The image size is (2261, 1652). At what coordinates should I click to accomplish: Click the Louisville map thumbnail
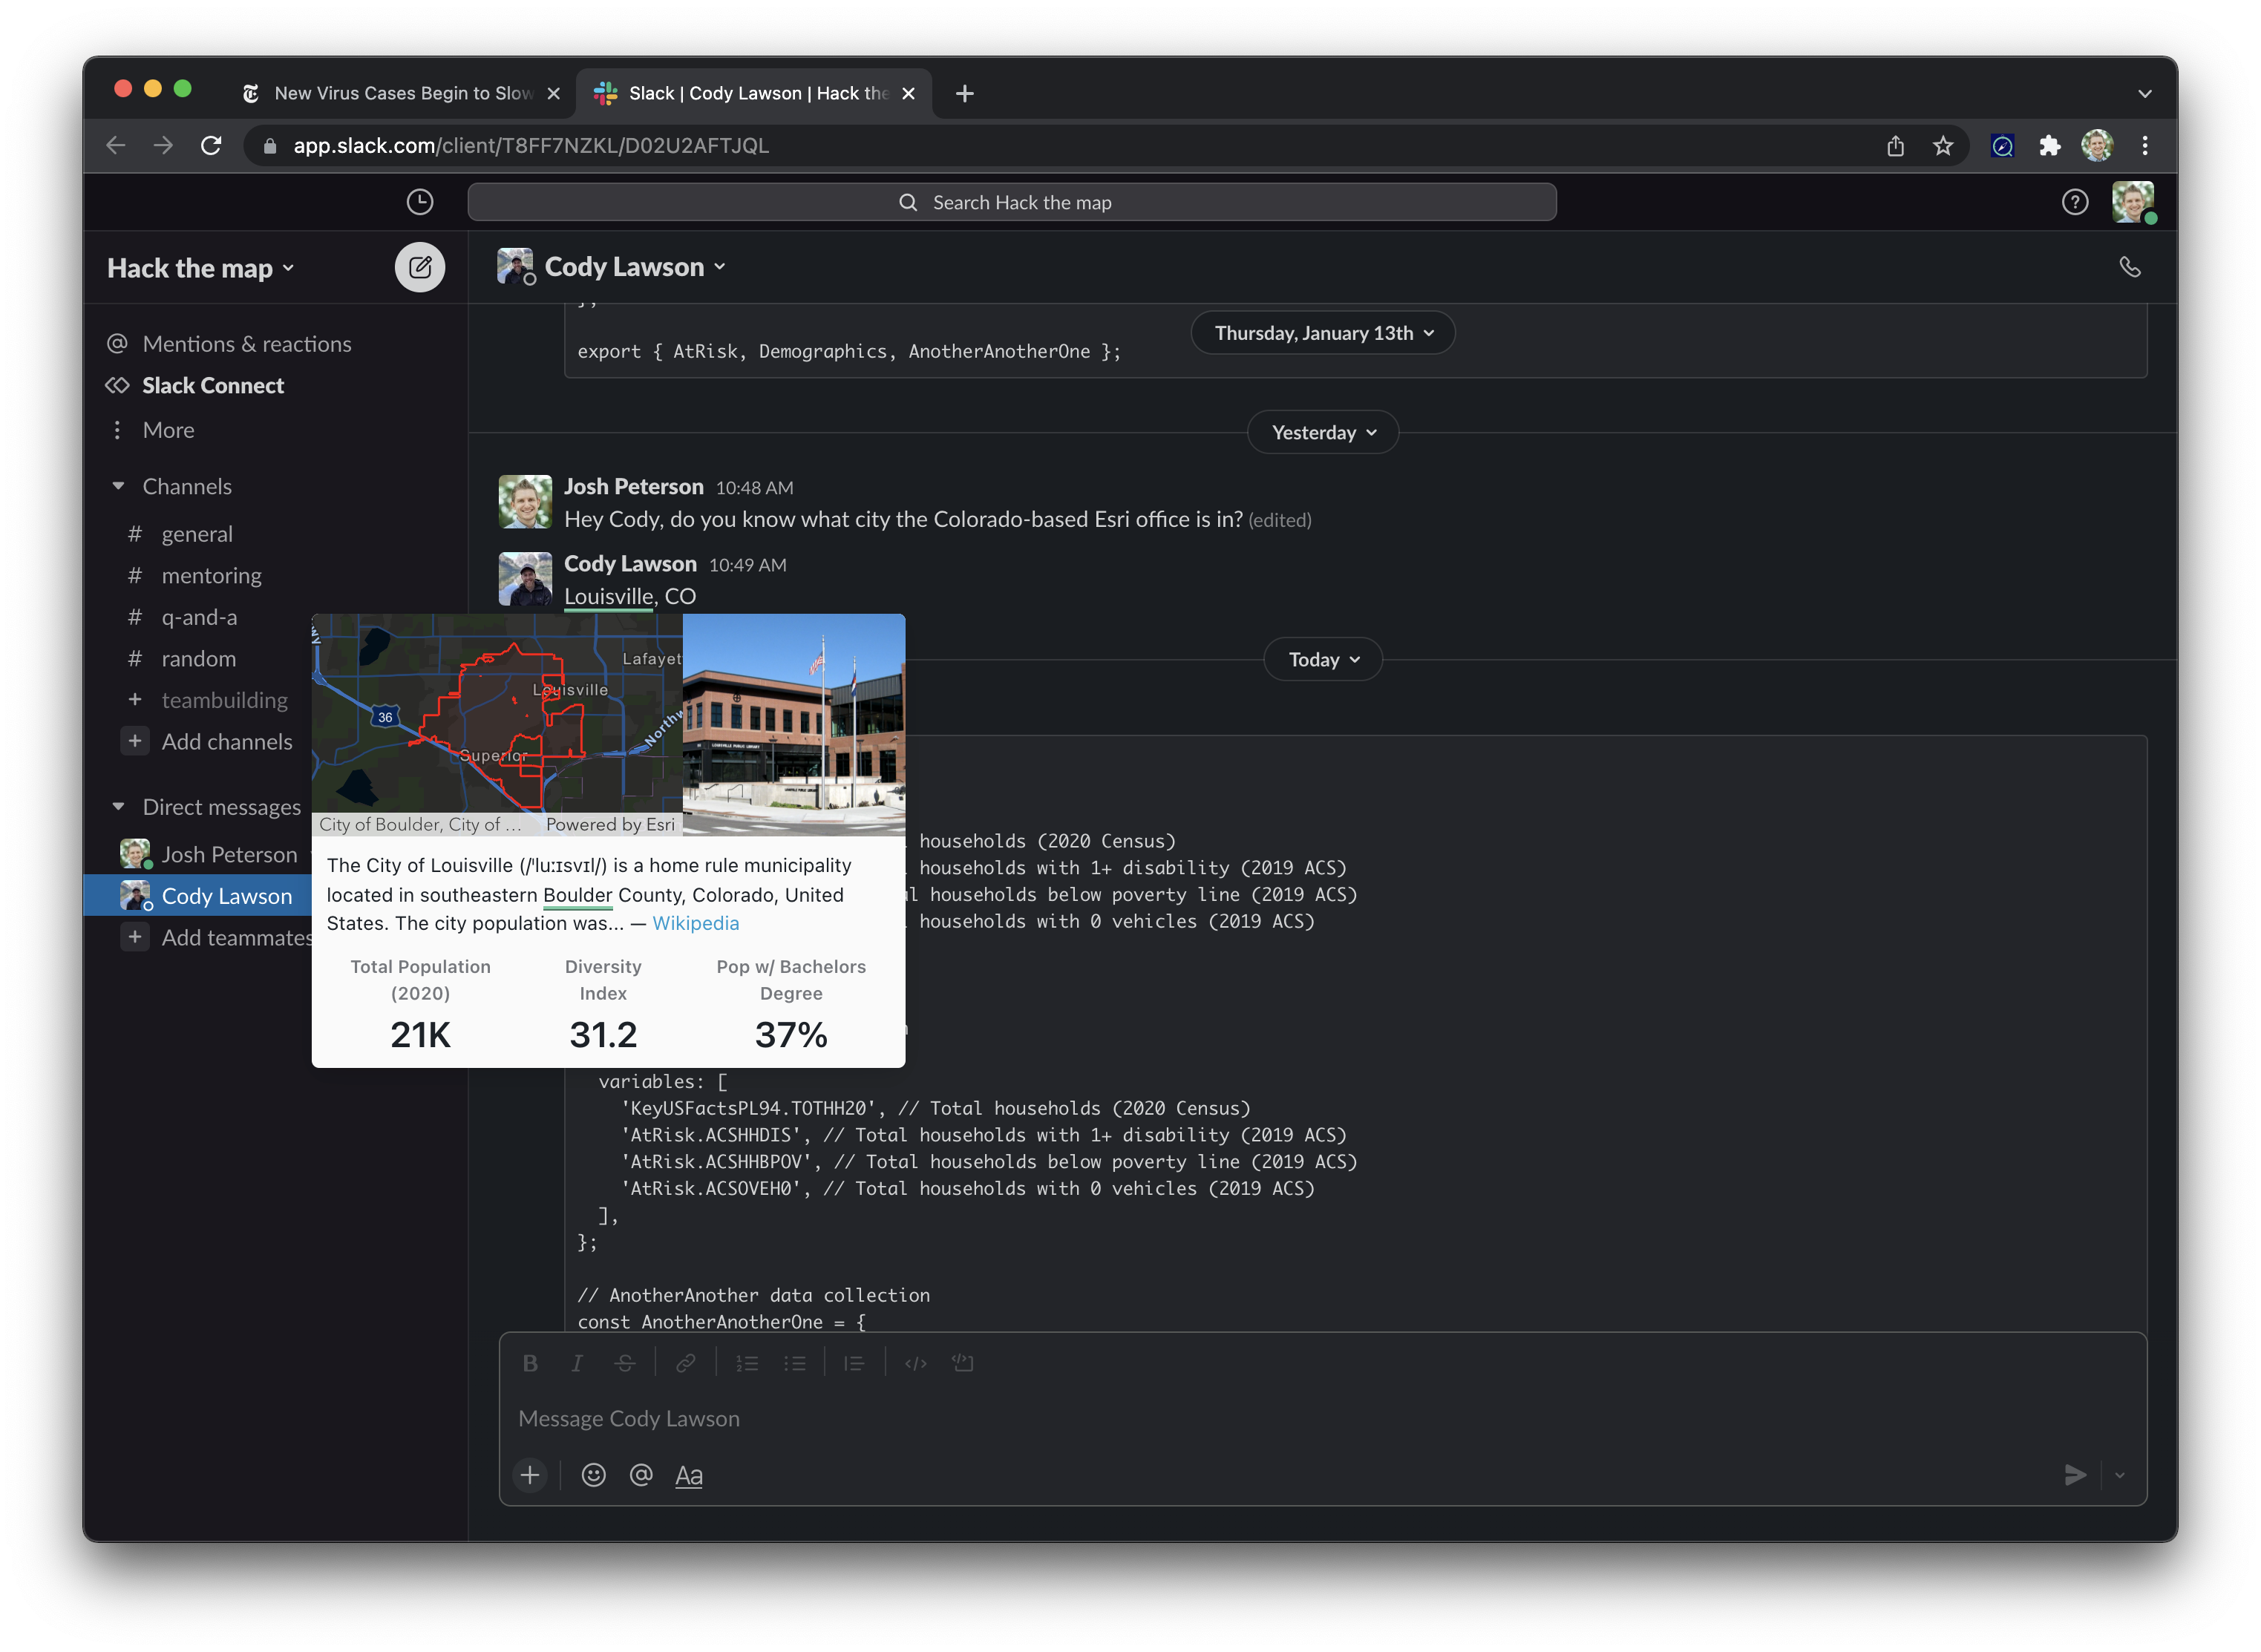coord(497,715)
